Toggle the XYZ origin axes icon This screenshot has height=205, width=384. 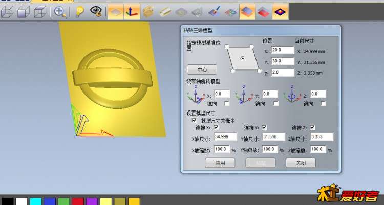click(132, 12)
